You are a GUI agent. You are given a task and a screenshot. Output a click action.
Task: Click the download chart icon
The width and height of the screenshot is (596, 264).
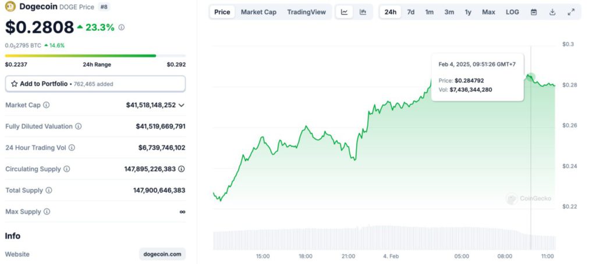pyautogui.click(x=552, y=12)
